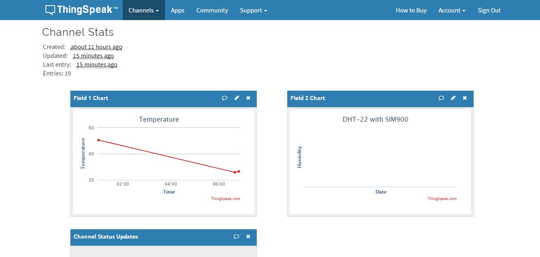Click the ThingSpeak speech bubble logo
The image size is (540, 257).
49,9
